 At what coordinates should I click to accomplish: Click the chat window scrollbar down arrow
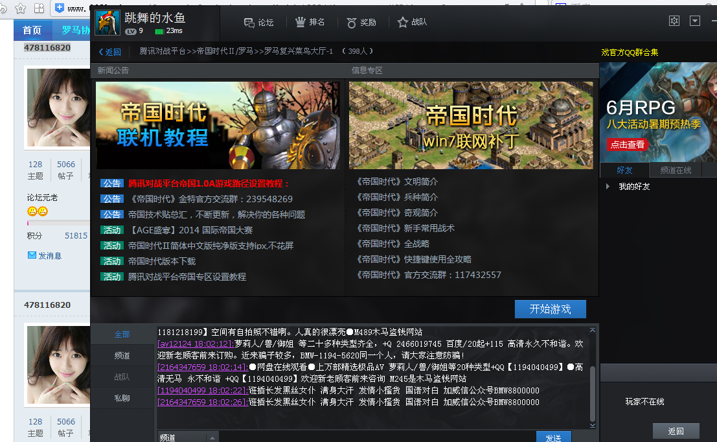pos(592,425)
